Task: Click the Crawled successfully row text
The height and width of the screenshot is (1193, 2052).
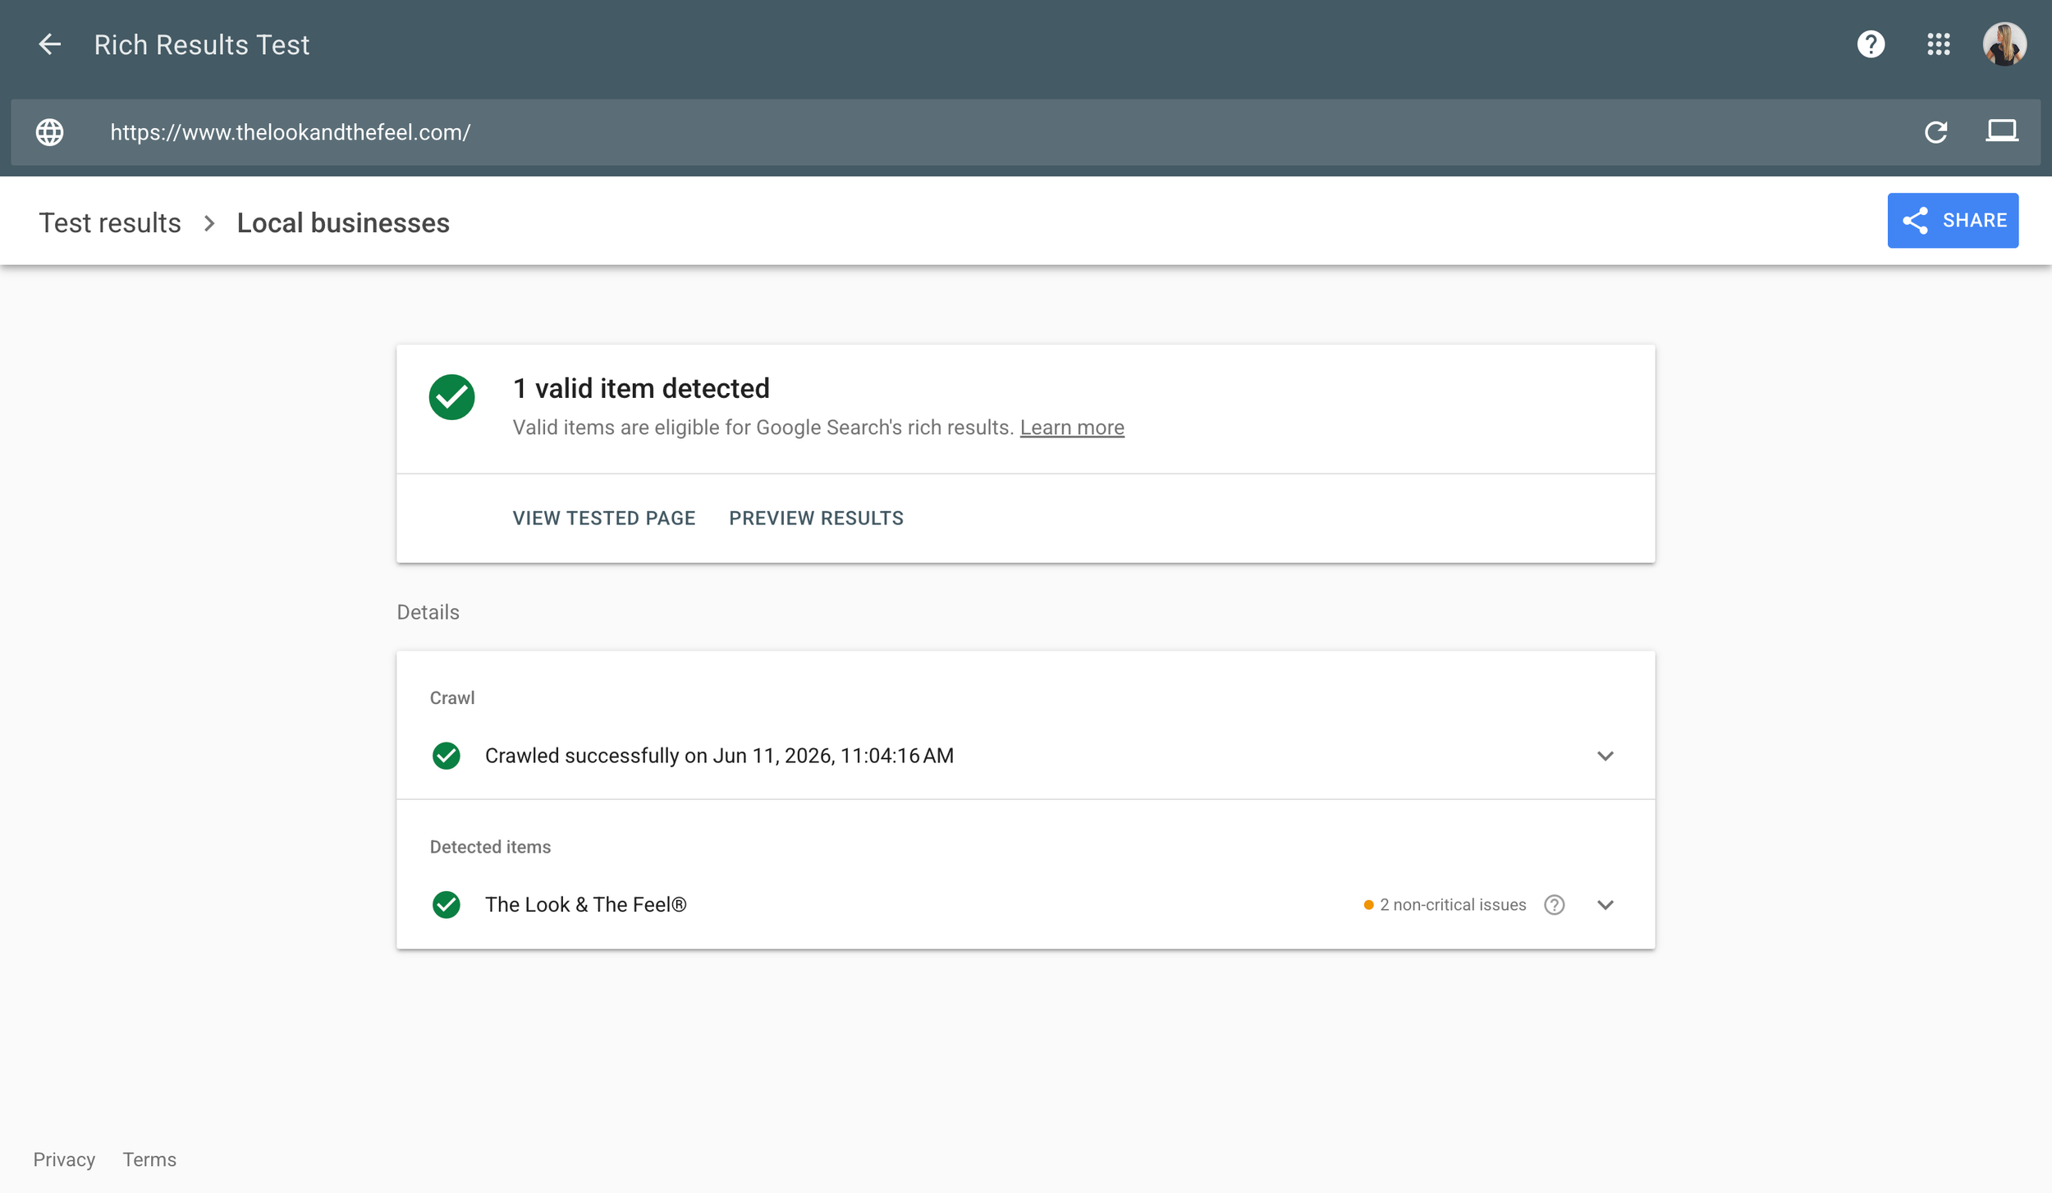Action: (x=719, y=756)
